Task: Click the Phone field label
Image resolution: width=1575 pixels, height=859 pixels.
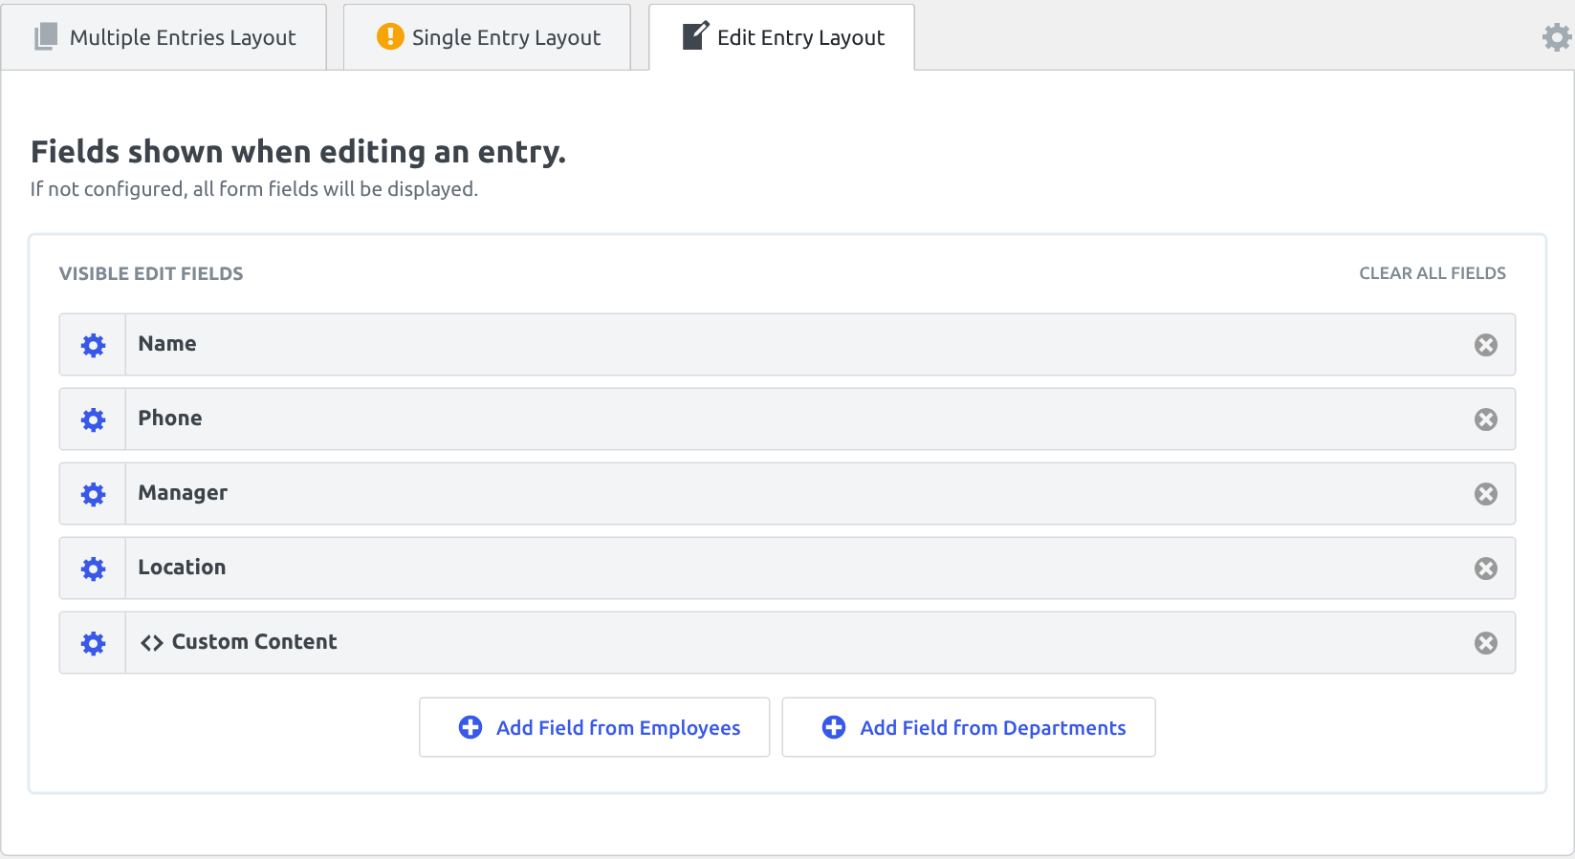Action: (x=170, y=419)
